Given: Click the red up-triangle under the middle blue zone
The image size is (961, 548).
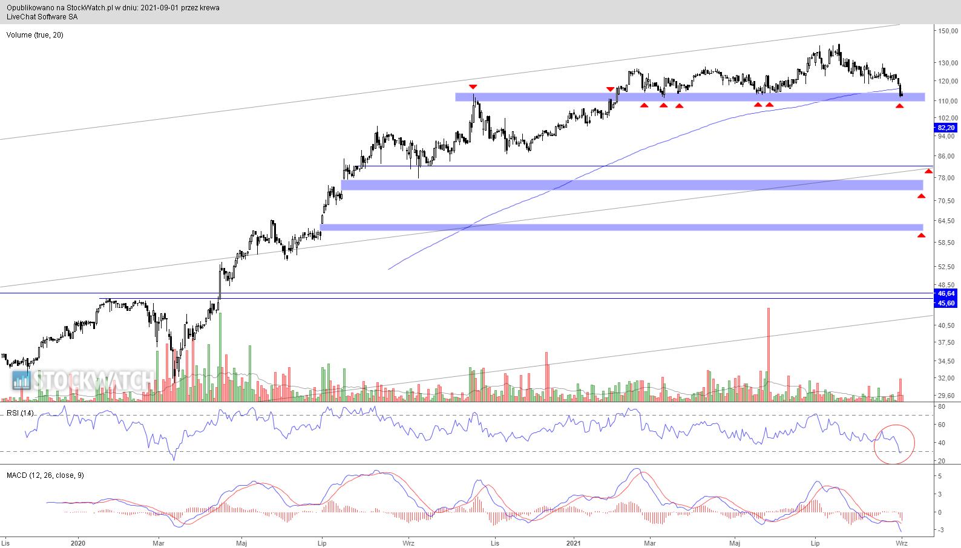Looking at the screenshot, I should (x=922, y=196).
